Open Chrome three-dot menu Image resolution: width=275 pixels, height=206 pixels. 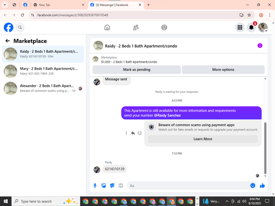pos(269,15)
